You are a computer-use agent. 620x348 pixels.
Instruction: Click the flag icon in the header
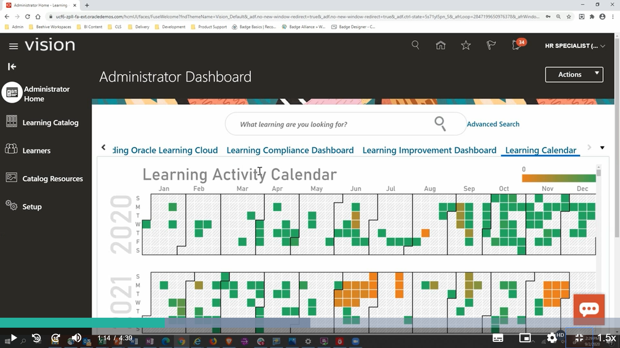pos(491,45)
